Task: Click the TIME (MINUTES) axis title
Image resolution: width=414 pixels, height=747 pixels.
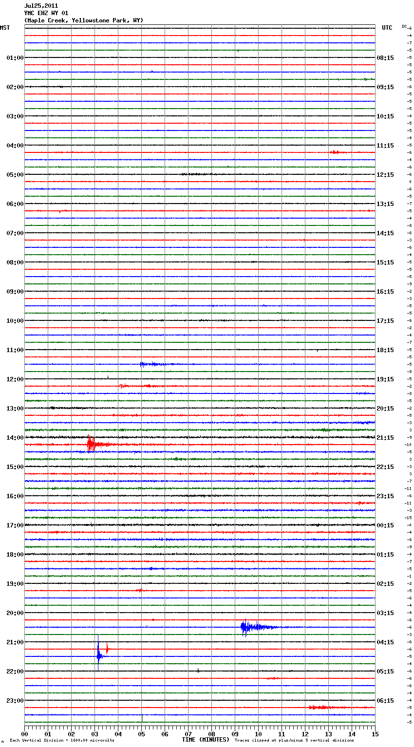Action: pyautogui.click(x=206, y=740)
